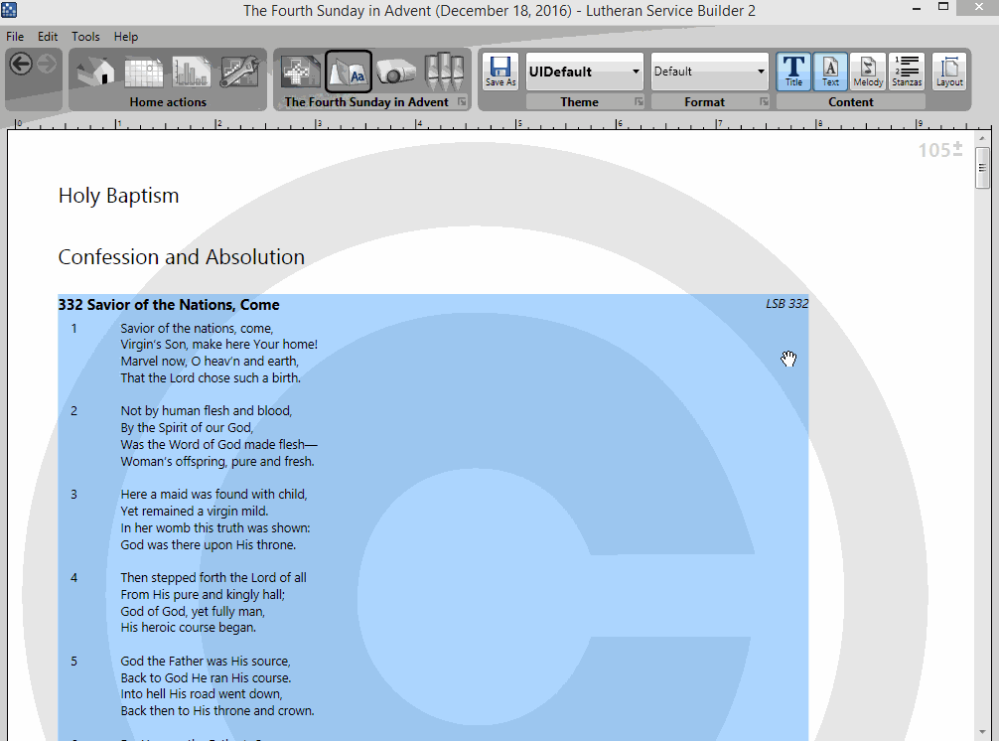Click the app icon in the title bar
This screenshot has height=741, width=999.
click(9, 10)
